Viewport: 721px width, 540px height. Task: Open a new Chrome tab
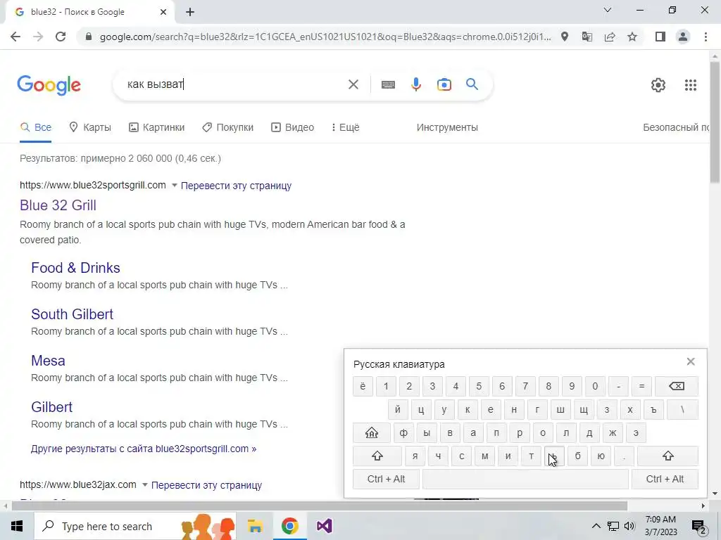coord(190,12)
